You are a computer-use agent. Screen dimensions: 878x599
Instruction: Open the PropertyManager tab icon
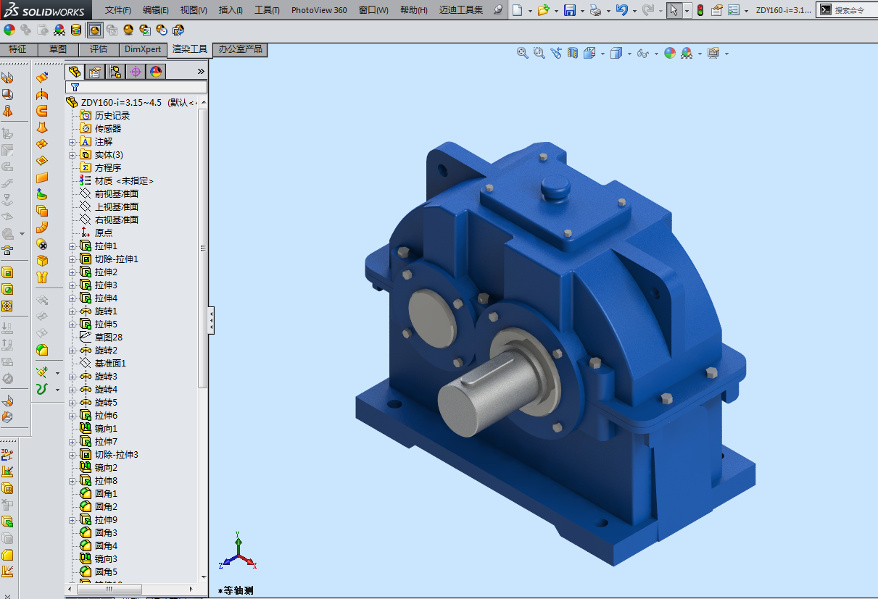pyautogui.click(x=95, y=71)
